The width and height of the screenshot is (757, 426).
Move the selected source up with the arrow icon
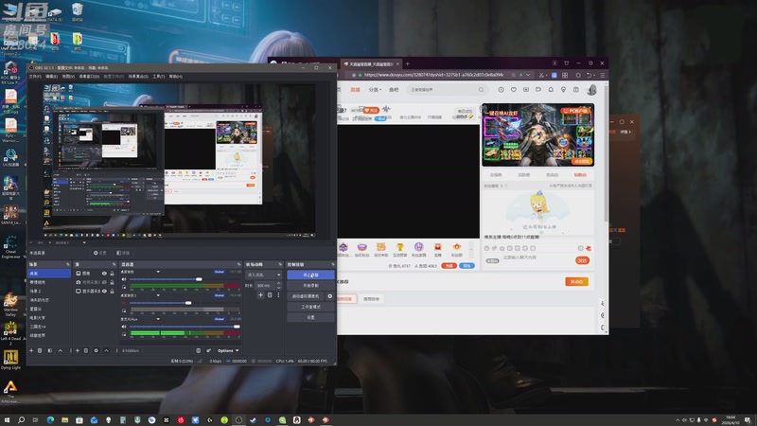click(x=106, y=350)
